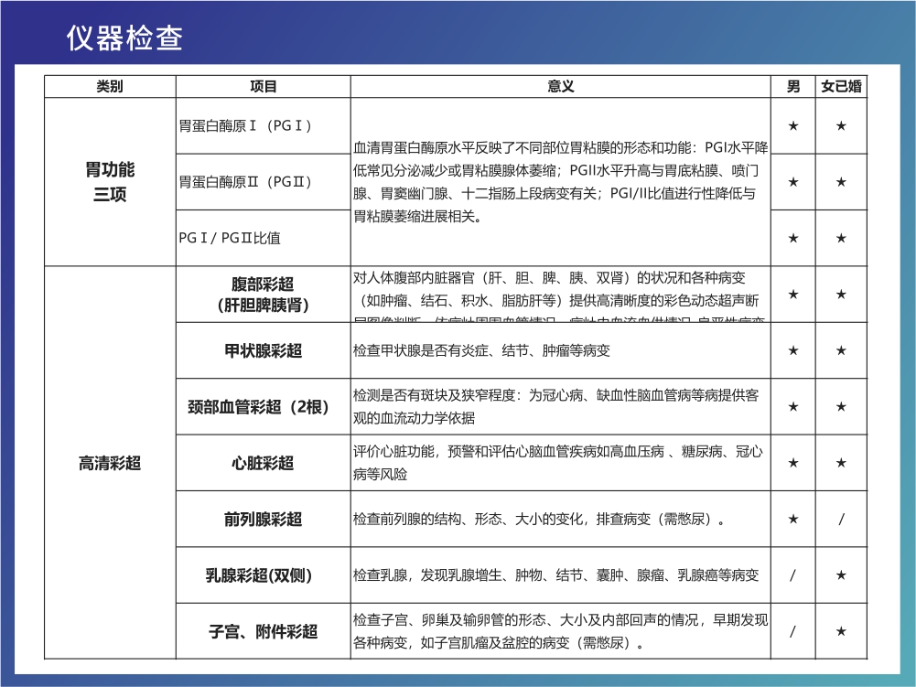Image resolution: width=916 pixels, height=687 pixels.
Task: Select the 意义 column header
Action: pyautogui.click(x=560, y=87)
